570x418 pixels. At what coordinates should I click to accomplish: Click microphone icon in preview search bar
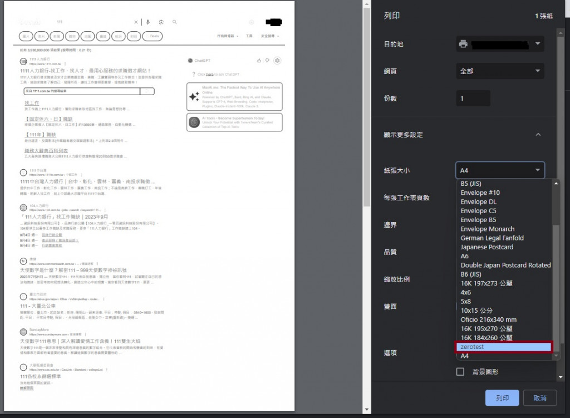tap(148, 22)
